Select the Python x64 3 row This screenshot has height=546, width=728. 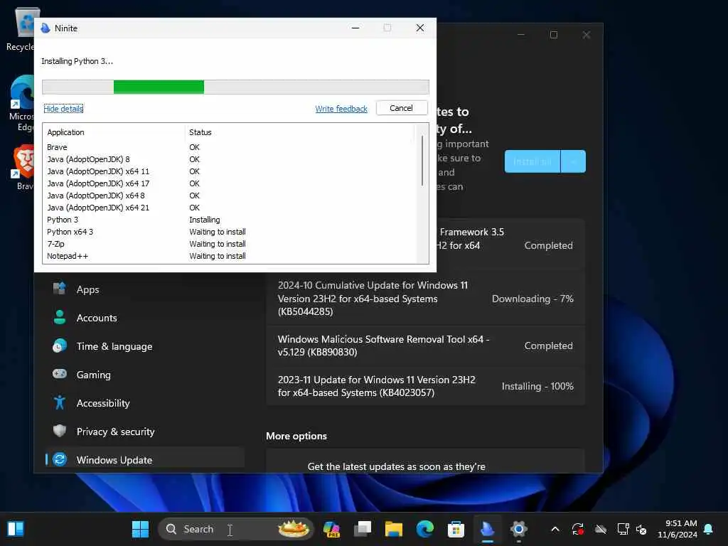click(x=231, y=232)
